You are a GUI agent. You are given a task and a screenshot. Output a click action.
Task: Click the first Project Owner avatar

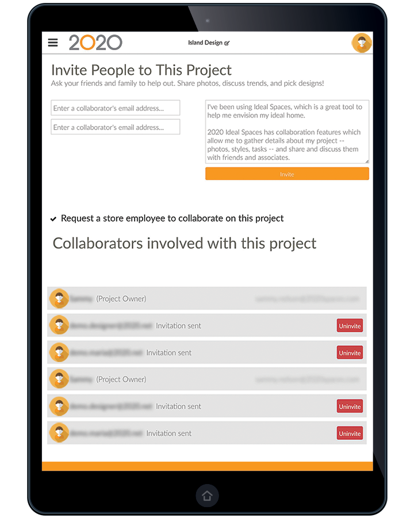59,298
